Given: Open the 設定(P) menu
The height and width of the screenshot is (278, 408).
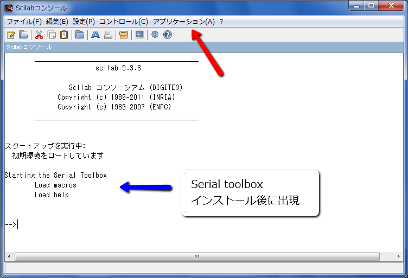Looking at the screenshot, I should [x=84, y=22].
